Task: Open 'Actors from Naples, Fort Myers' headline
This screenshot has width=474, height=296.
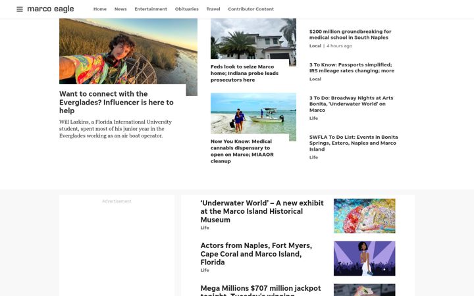Action: tap(256, 254)
